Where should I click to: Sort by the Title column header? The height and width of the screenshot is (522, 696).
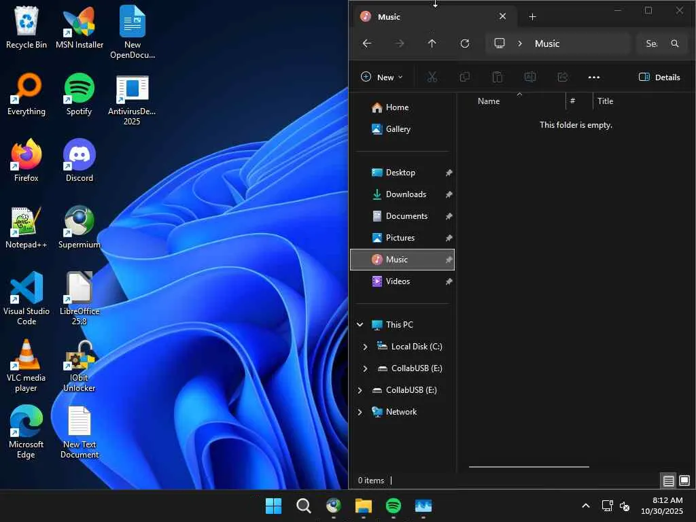coord(605,101)
